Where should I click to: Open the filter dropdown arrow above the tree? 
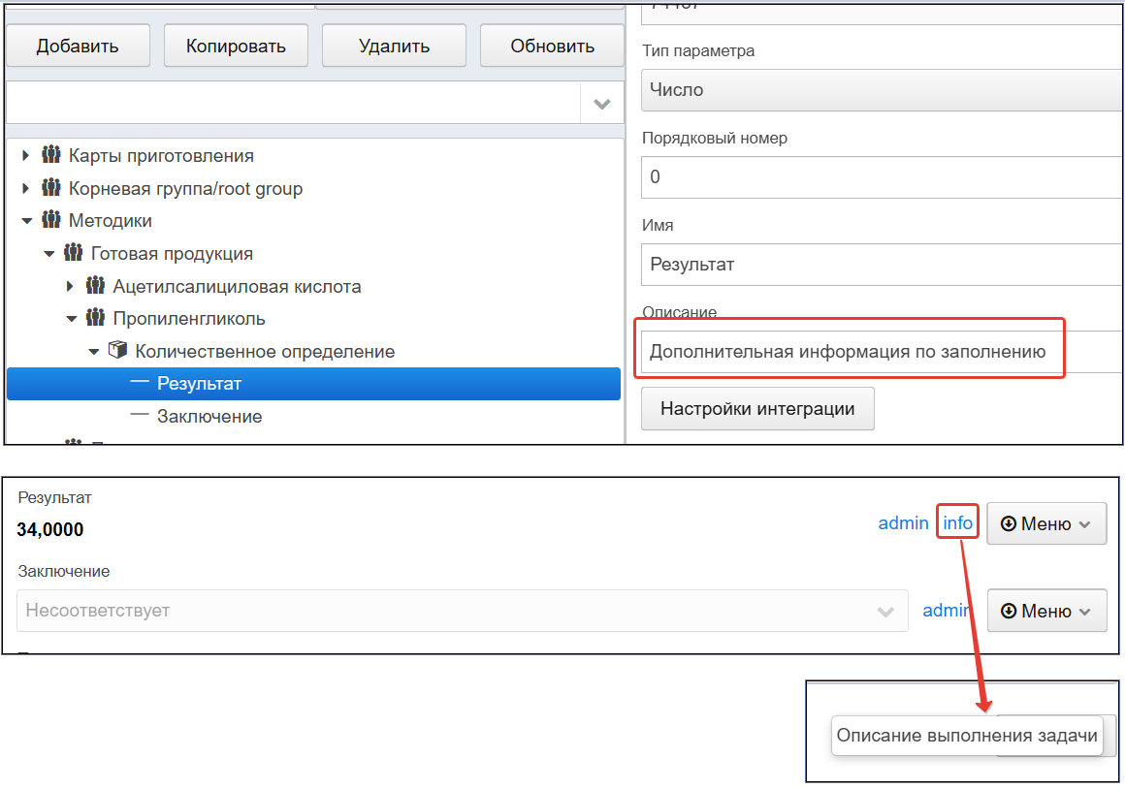(x=602, y=104)
